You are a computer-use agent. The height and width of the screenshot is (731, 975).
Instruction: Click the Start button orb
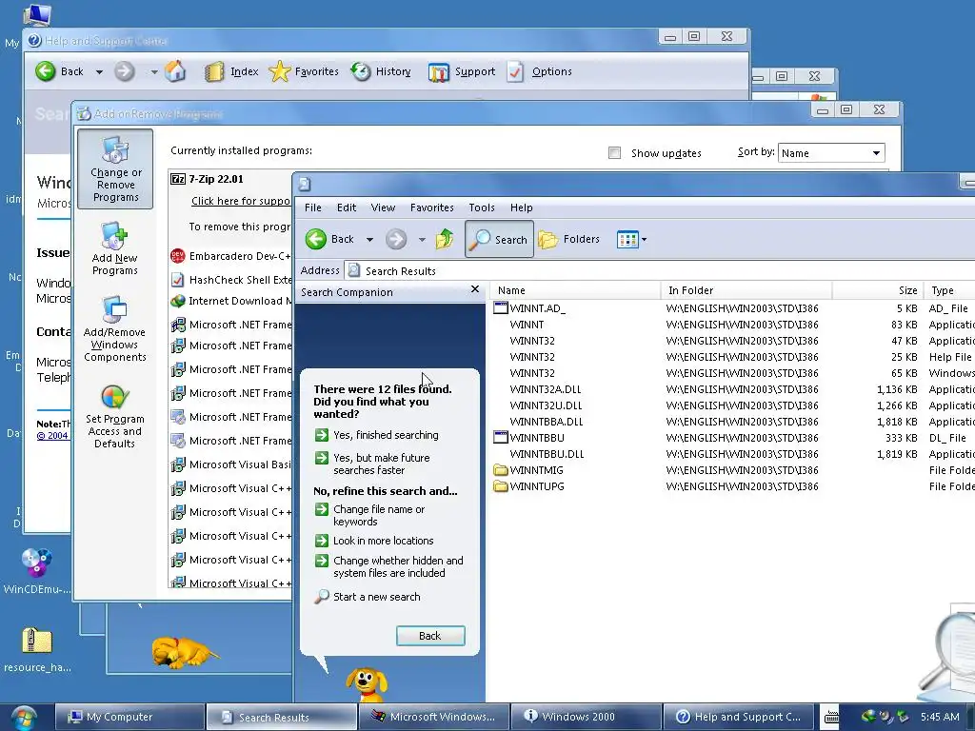pyautogui.click(x=23, y=718)
